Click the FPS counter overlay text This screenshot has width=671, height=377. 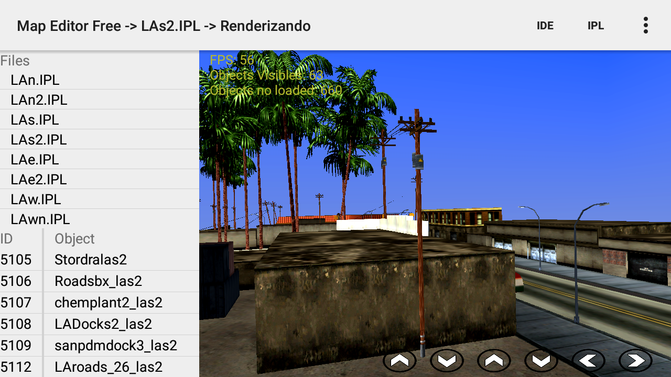pos(232,60)
